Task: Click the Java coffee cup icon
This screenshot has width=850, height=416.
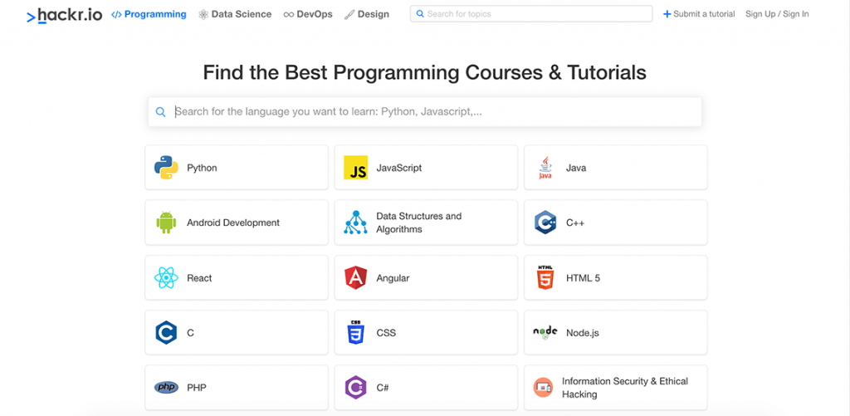Action: 545,168
